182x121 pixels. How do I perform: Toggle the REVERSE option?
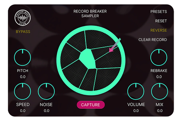pos(158,30)
